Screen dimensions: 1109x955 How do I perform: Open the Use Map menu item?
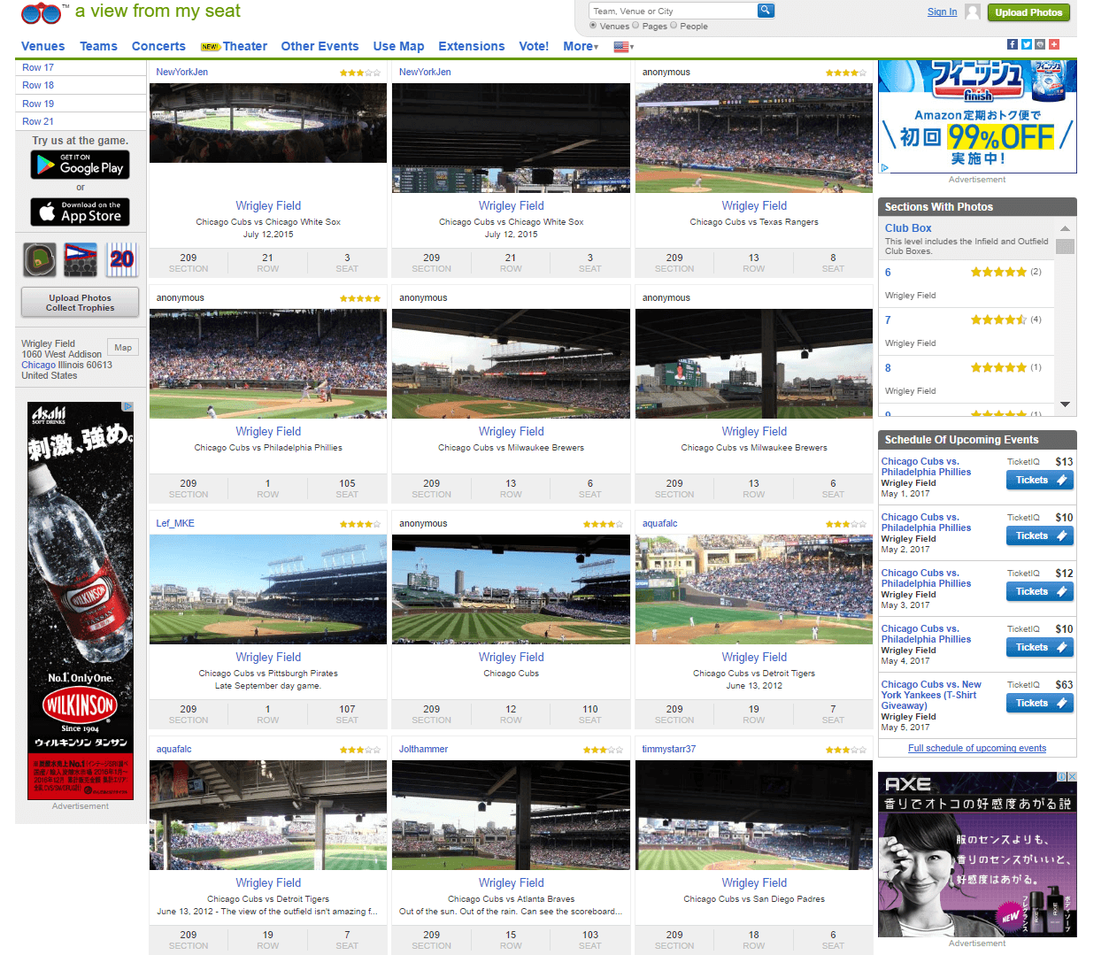398,46
